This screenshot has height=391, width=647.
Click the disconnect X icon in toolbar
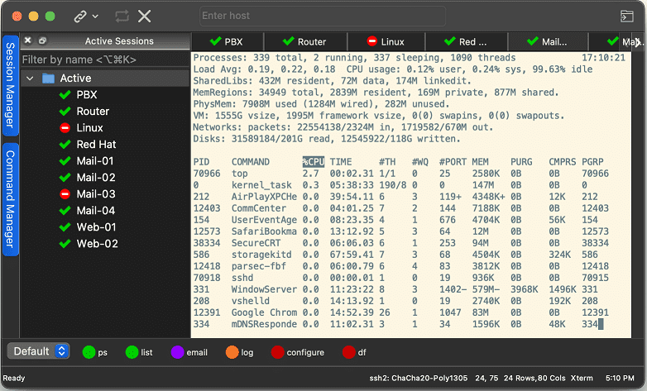click(145, 16)
